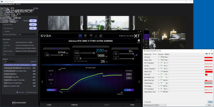This screenshot has height=107, width=214.
Task: Click the Save button in Precision X1
Action: pyautogui.click(x=132, y=105)
